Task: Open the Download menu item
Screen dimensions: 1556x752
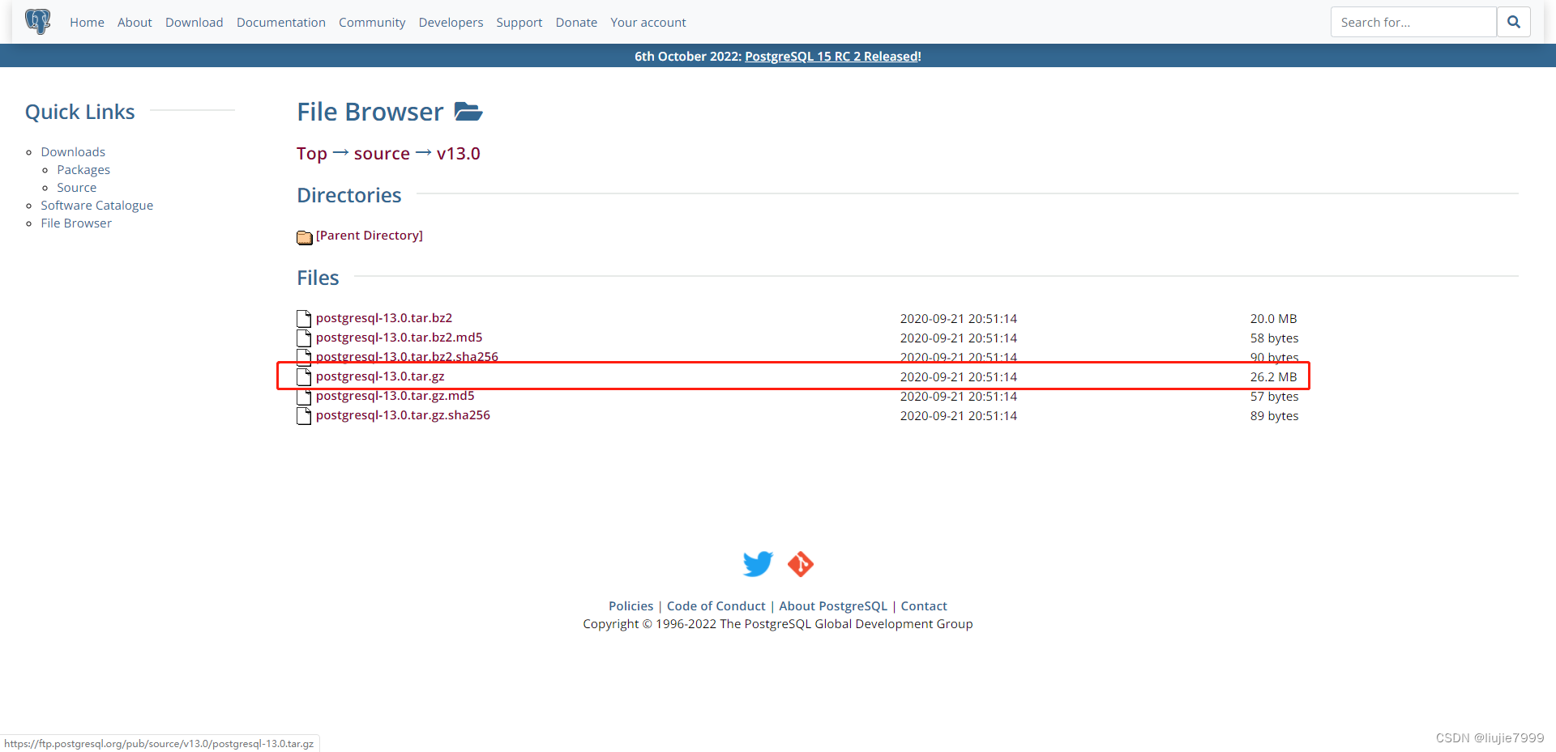Action: point(194,22)
